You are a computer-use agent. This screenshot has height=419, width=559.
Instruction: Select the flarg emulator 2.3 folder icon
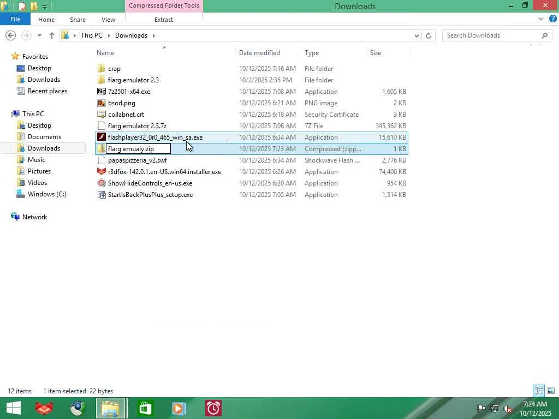pyautogui.click(x=102, y=80)
